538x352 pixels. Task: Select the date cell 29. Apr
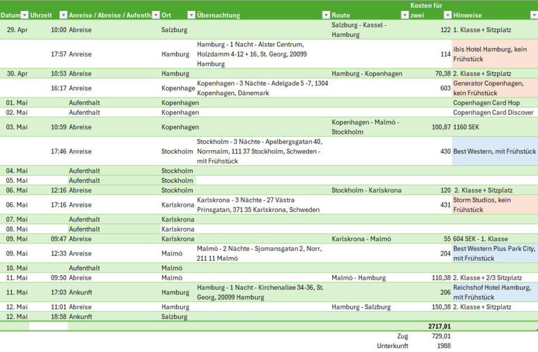click(x=15, y=30)
